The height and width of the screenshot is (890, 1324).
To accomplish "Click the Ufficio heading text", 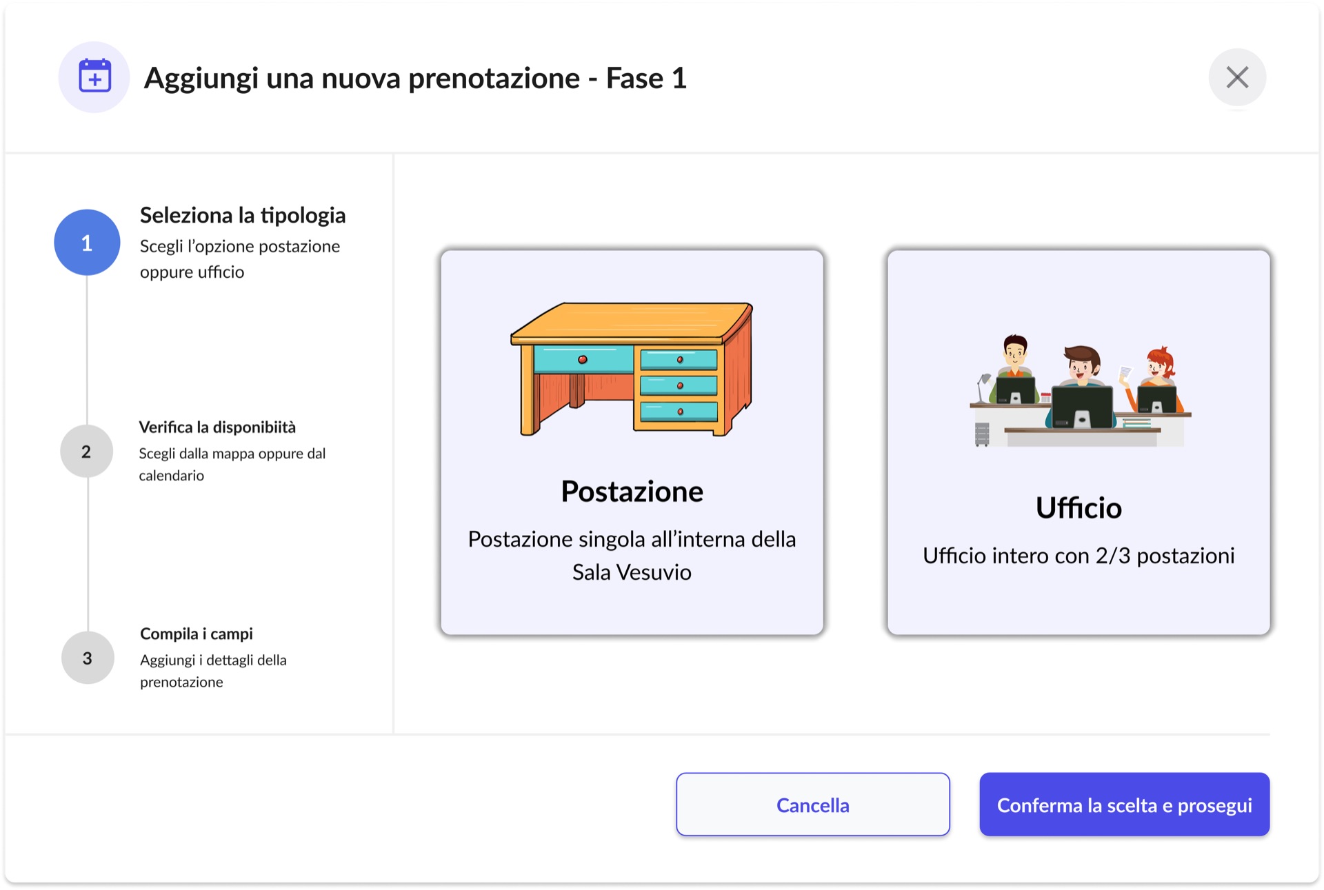I will pyautogui.click(x=1079, y=508).
